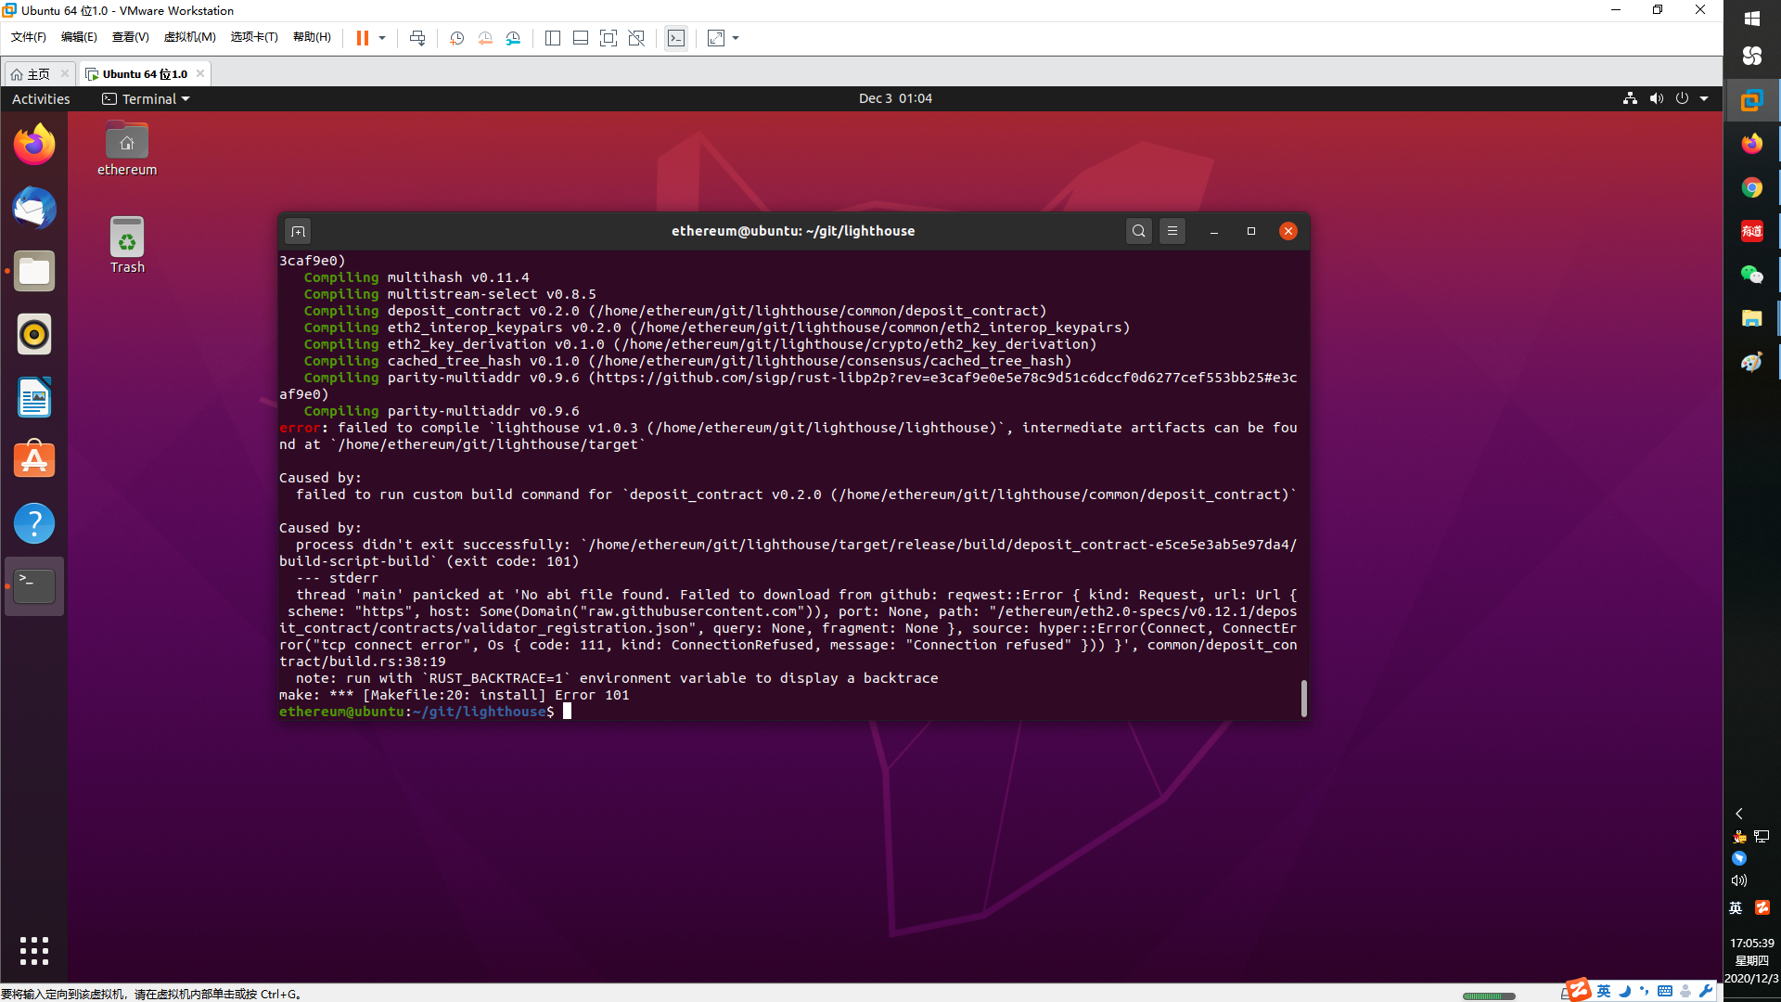Toggle the tab thumbnail bar
Image resolution: width=1781 pixels, height=1002 pixels.
pyautogui.click(x=581, y=38)
